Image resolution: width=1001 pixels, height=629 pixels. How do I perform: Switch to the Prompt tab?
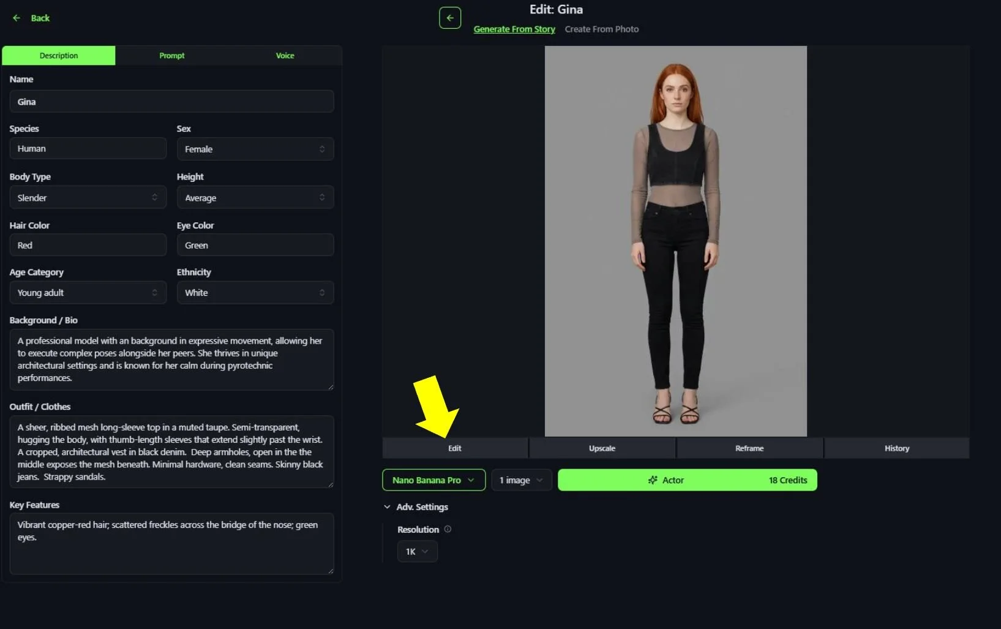point(171,55)
